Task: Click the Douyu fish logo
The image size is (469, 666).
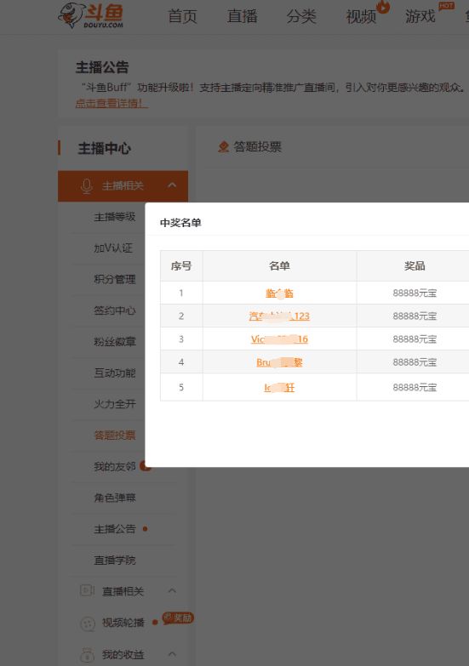Action: click(x=90, y=14)
